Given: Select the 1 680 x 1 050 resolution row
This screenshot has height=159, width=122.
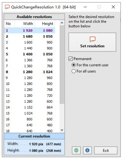Looking at the screenshot, I should tap(29, 37).
